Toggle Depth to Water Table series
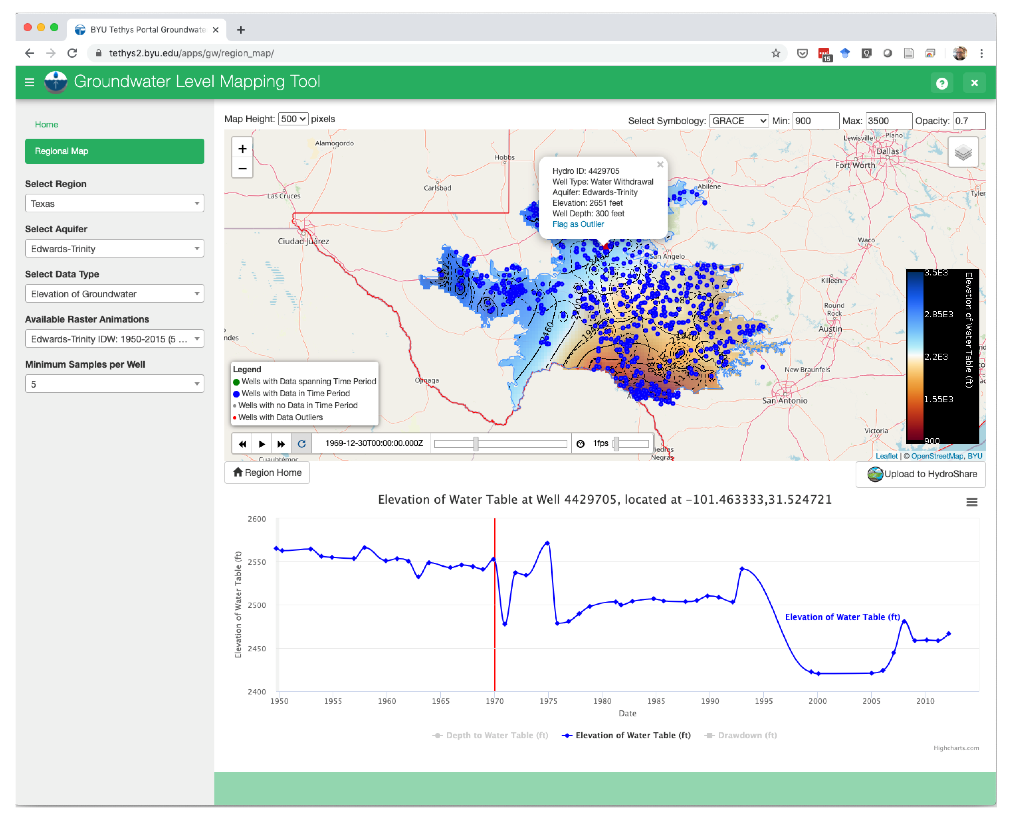This screenshot has height=817, width=1010. 490,735
